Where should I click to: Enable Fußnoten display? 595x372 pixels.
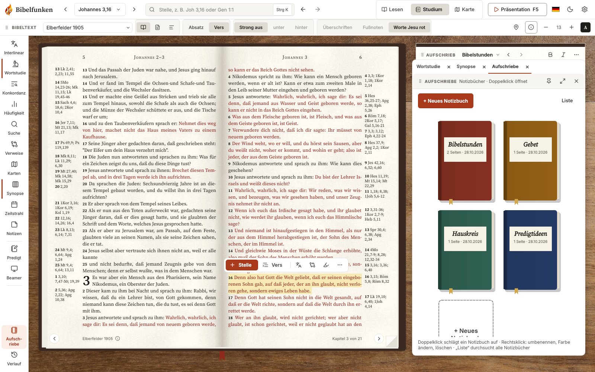[x=373, y=28]
